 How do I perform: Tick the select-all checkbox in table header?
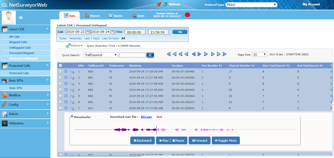(x=60, y=65)
